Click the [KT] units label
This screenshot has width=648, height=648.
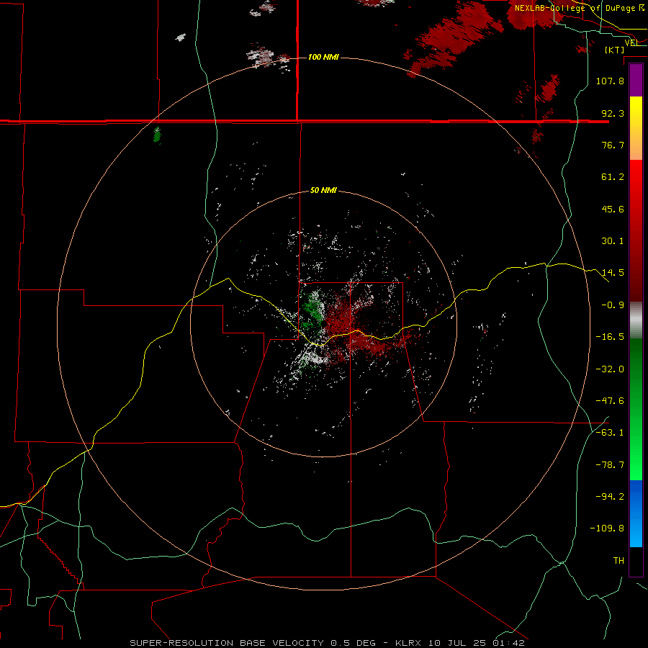(615, 50)
